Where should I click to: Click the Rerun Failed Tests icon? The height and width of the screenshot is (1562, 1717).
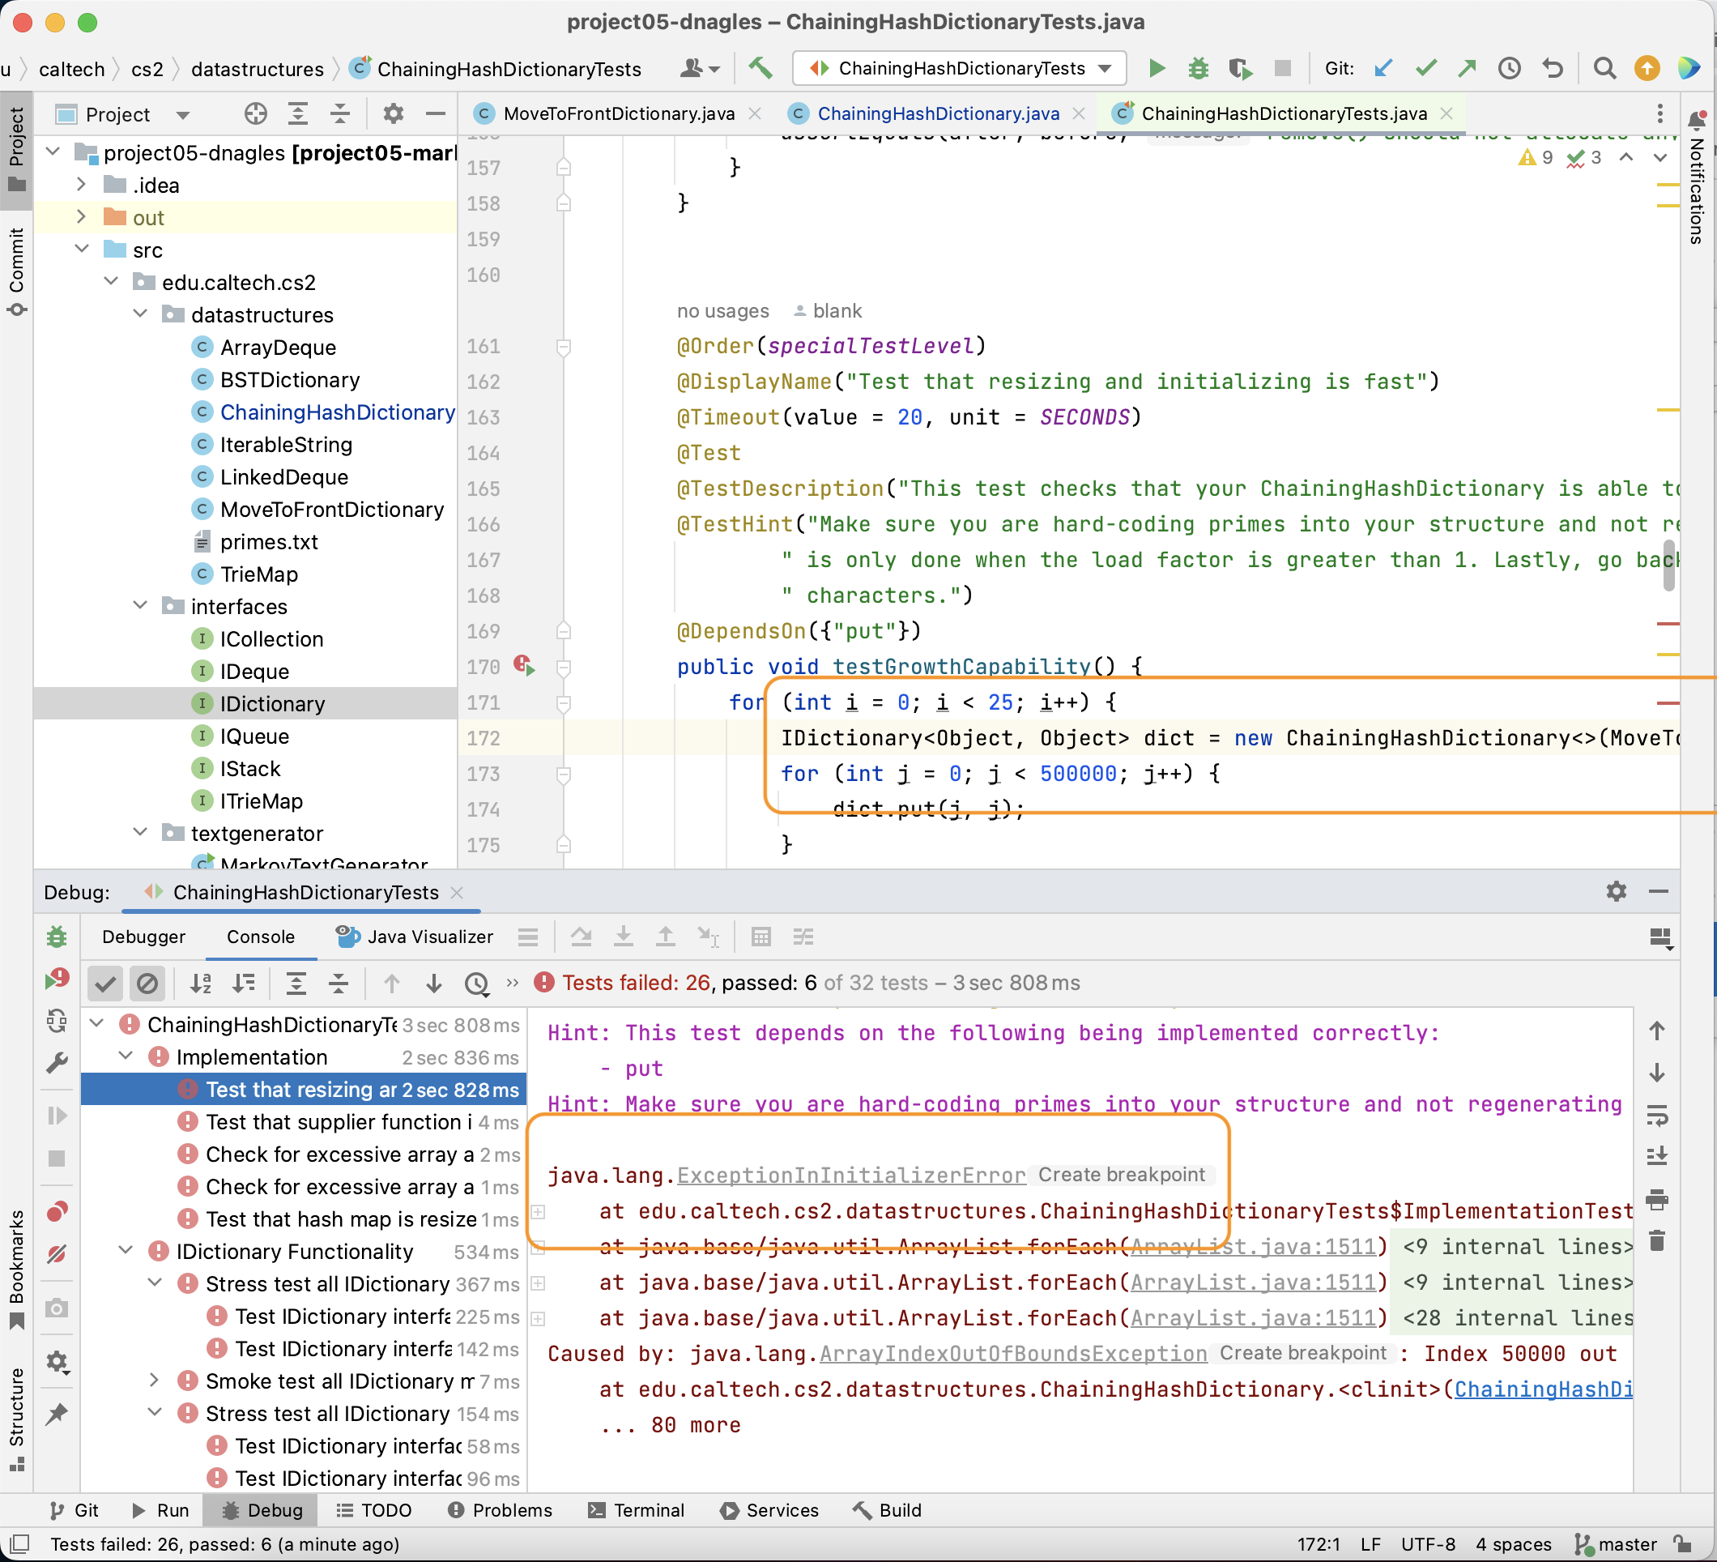[56, 979]
